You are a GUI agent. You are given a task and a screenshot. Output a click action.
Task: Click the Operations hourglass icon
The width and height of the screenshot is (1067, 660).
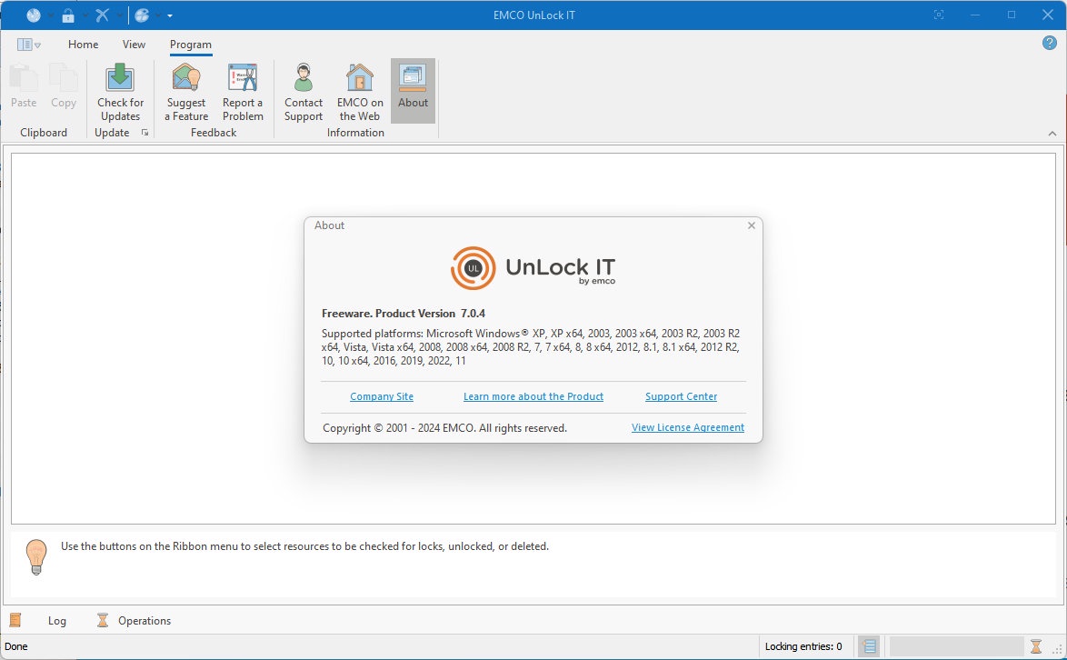103,620
